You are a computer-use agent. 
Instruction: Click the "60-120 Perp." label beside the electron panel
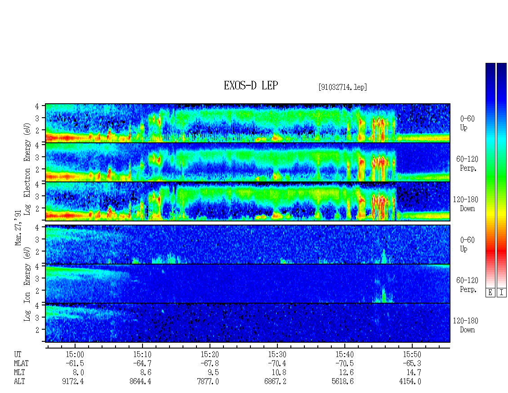click(x=467, y=163)
